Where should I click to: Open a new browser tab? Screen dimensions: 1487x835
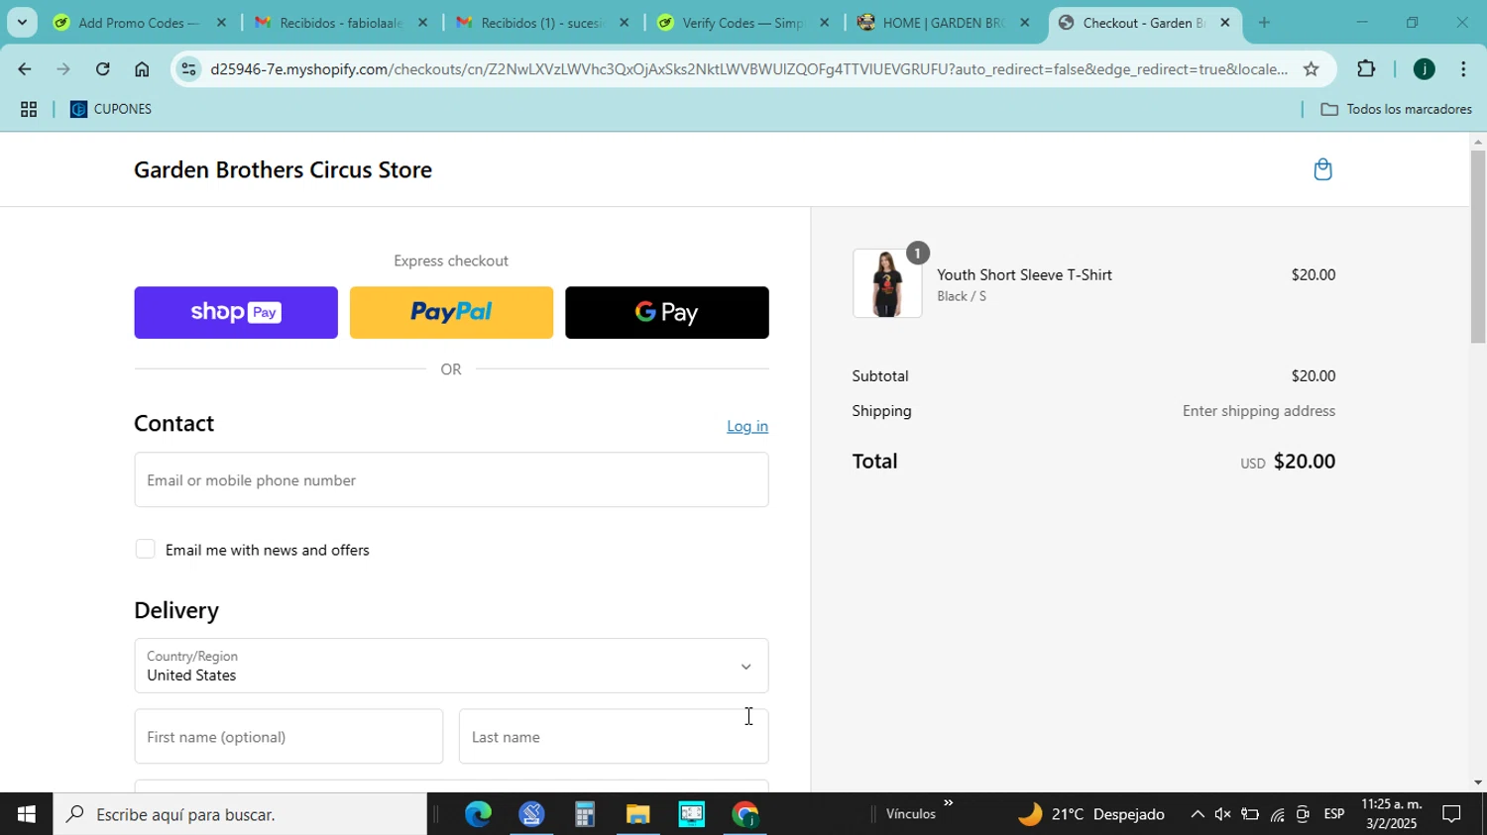1264,22
